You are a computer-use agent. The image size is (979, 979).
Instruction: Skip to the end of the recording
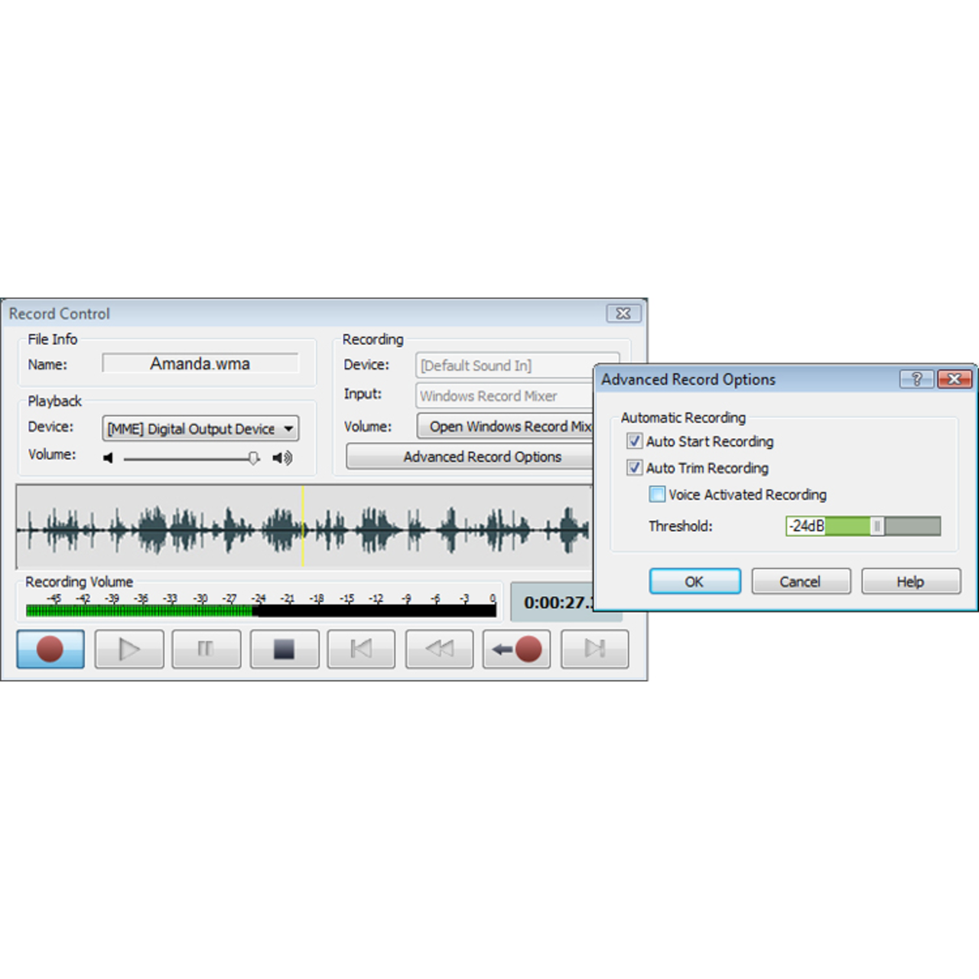click(x=594, y=649)
